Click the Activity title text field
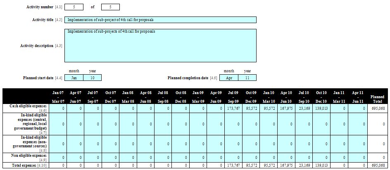This screenshot has height=170, width=390. point(160,20)
